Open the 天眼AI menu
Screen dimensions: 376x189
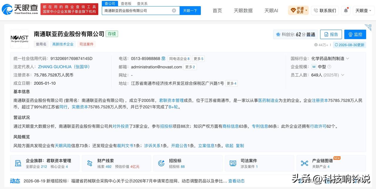coord(271,11)
